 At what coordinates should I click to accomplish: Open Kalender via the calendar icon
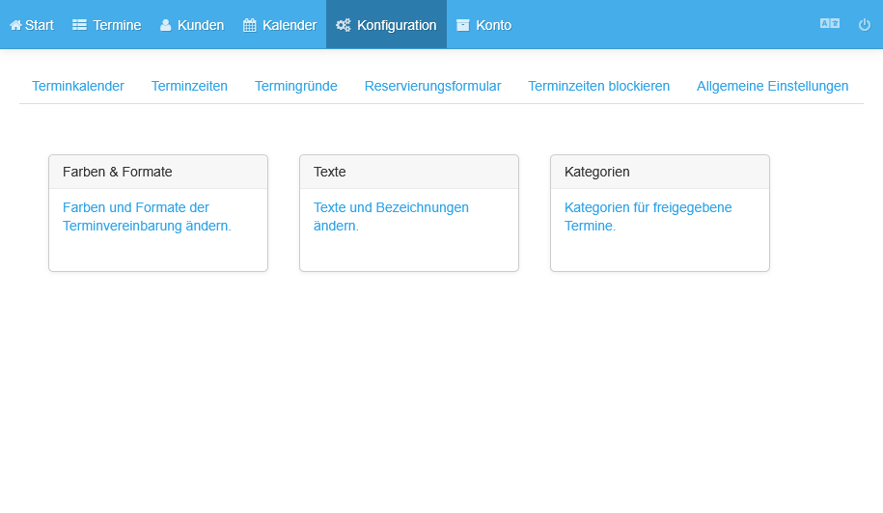tap(250, 25)
